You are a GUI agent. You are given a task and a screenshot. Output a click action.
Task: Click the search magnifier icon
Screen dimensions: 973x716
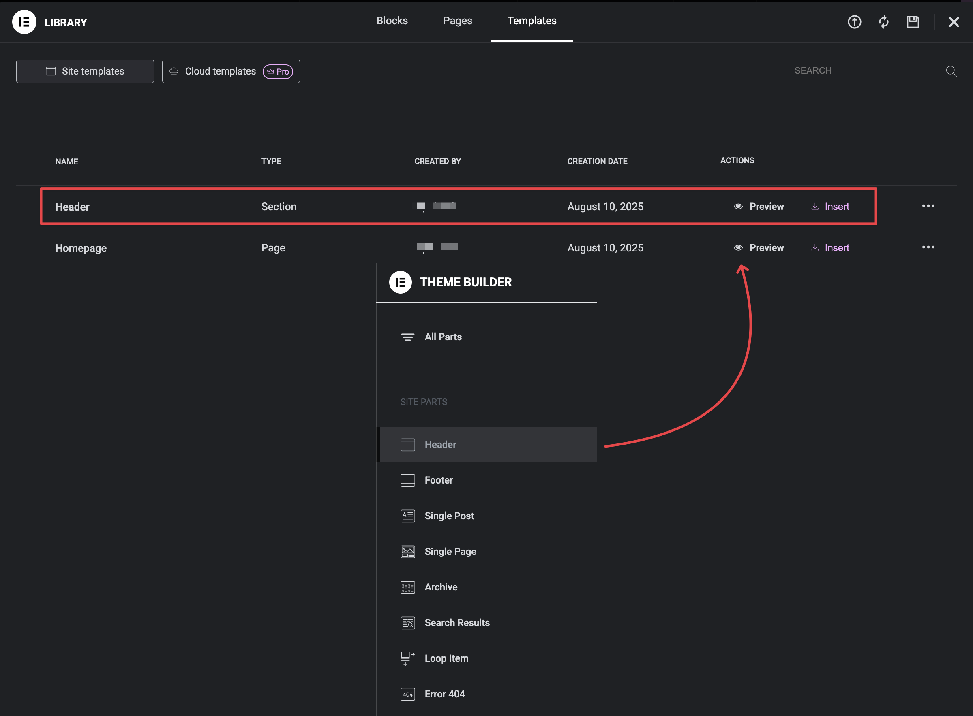click(951, 71)
